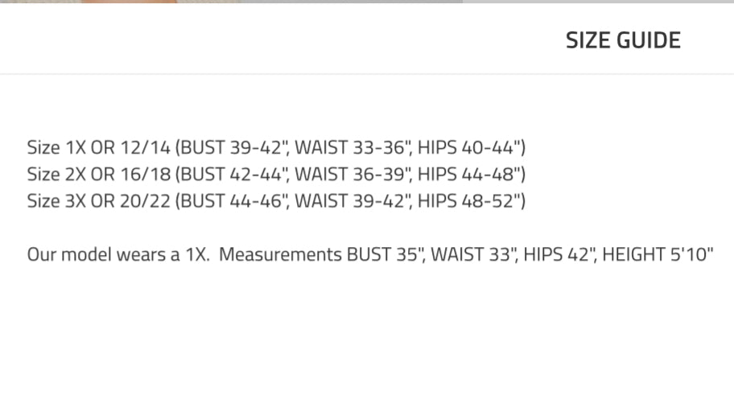Select the Size 2X OR 16/18 line
This screenshot has width=734, height=408.
(276, 174)
